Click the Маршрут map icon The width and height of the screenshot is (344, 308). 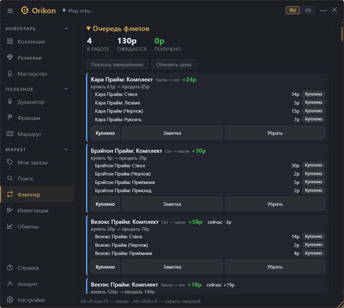point(10,134)
